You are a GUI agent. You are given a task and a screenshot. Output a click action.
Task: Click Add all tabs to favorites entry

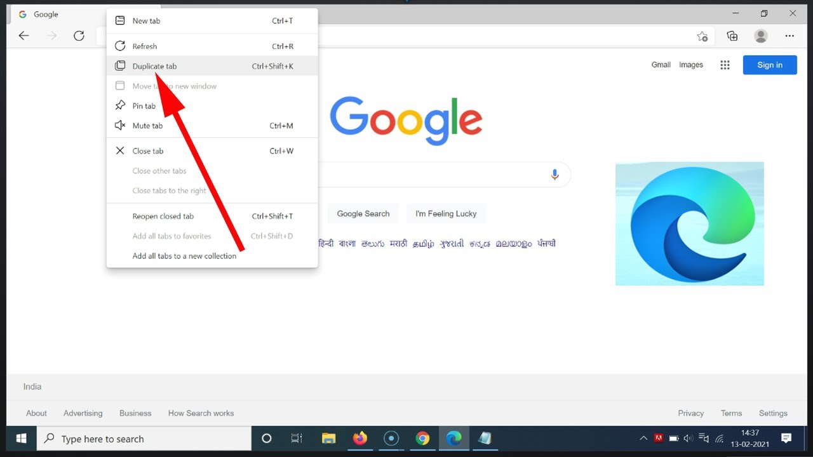tap(212, 236)
